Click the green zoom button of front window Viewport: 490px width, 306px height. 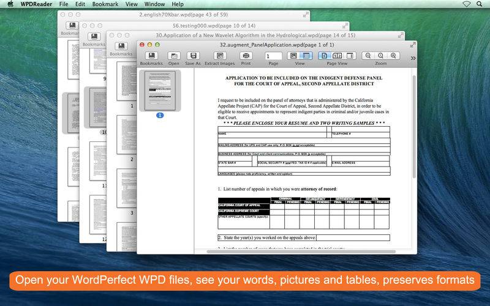coord(157,45)
